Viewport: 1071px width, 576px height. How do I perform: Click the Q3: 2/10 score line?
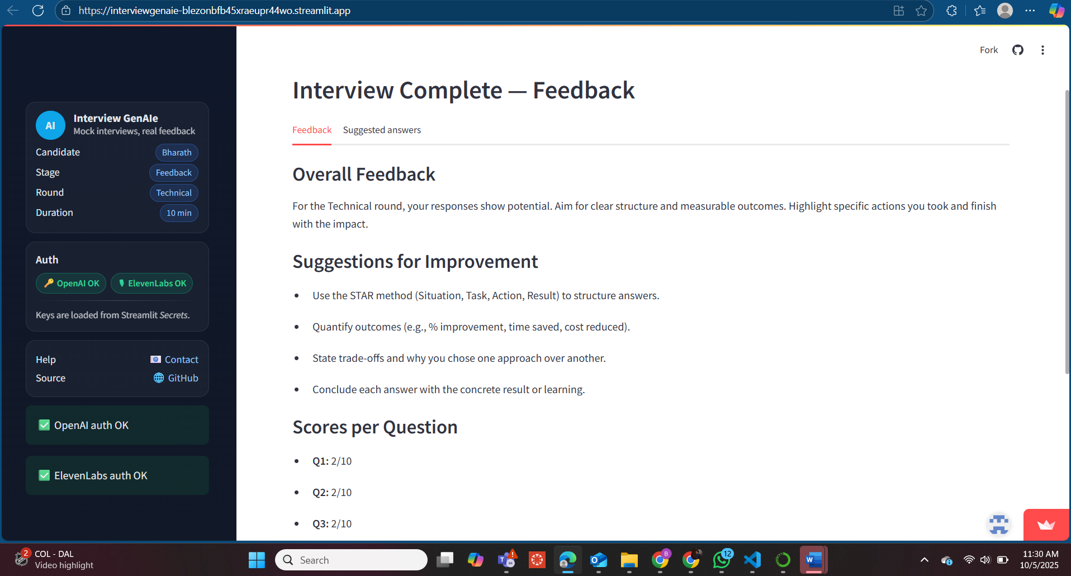tap(332, 523)
